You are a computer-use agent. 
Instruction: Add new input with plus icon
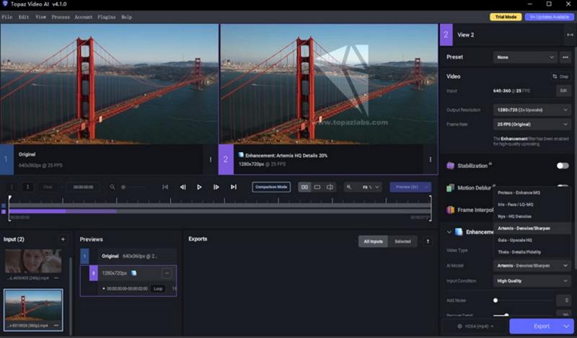pyautogui.click(x=63, y=239)
